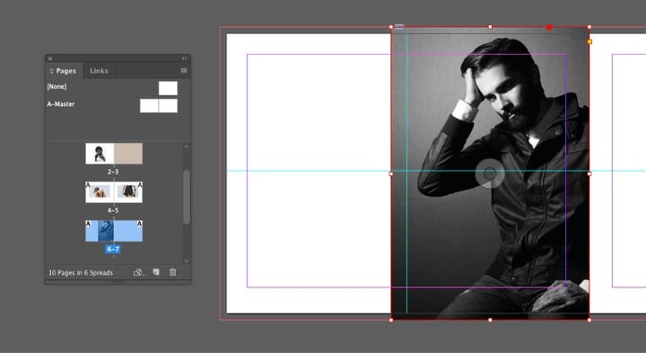Select the spread 2-3 thumbnail
This screenshot has width=646, height=353.
(x=114, y=154)
